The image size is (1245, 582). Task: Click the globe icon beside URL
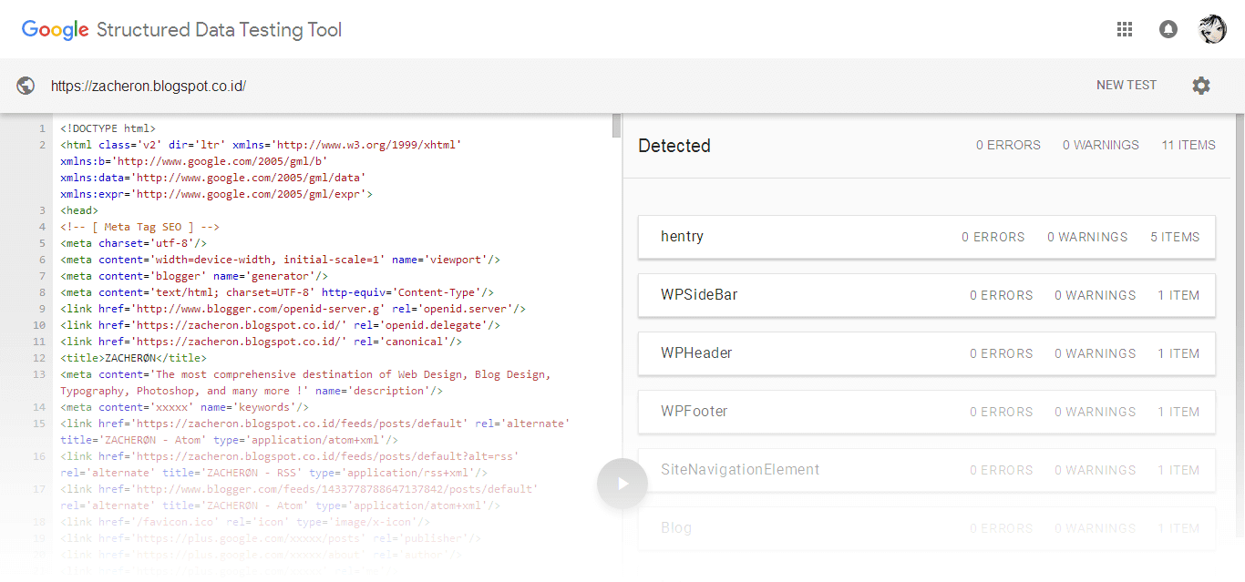tap(26, 86)
